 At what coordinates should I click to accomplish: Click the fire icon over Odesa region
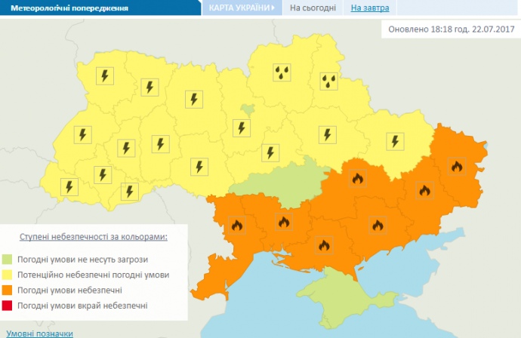(236, 225)
